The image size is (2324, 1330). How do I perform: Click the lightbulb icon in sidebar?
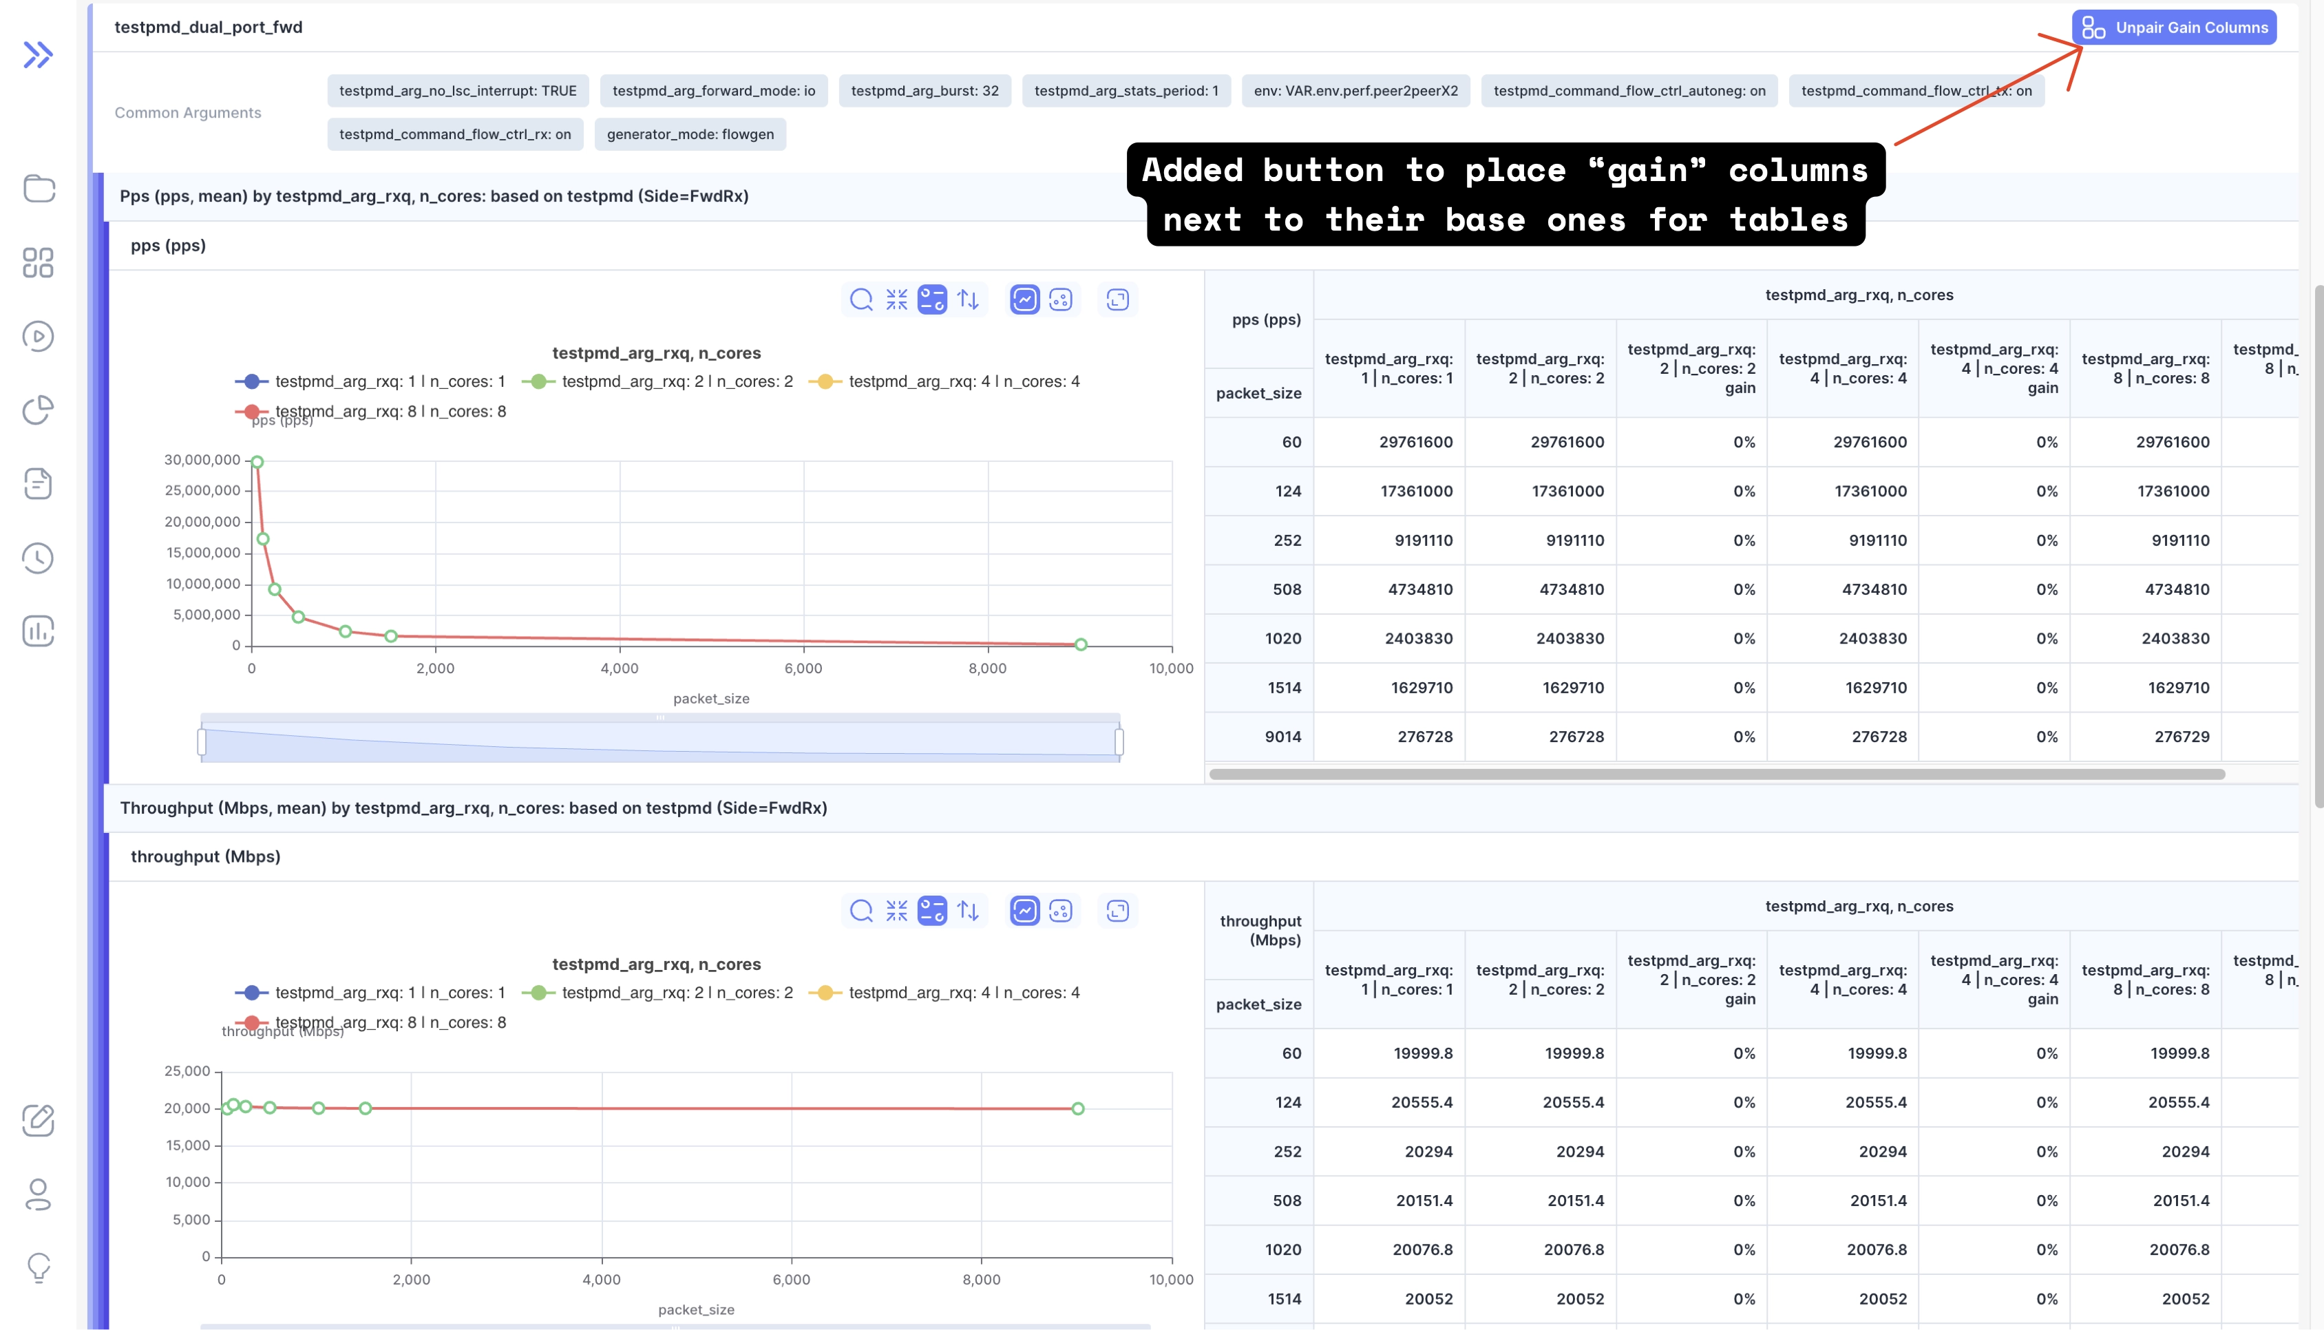[39, 1267]
